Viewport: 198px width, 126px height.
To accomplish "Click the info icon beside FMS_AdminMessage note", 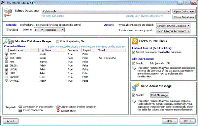I will 134,101.
